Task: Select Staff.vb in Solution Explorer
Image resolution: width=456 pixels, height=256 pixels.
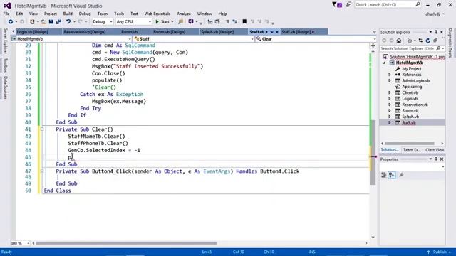Action: pyautogui.click(x=408, y=123)
